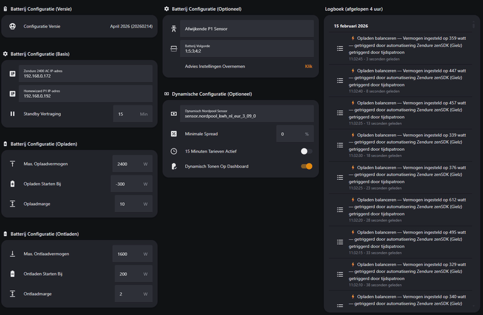Edit the Max. Oplaadvermogen value field
The image size is (483, 315).
[x=126, y=164]
